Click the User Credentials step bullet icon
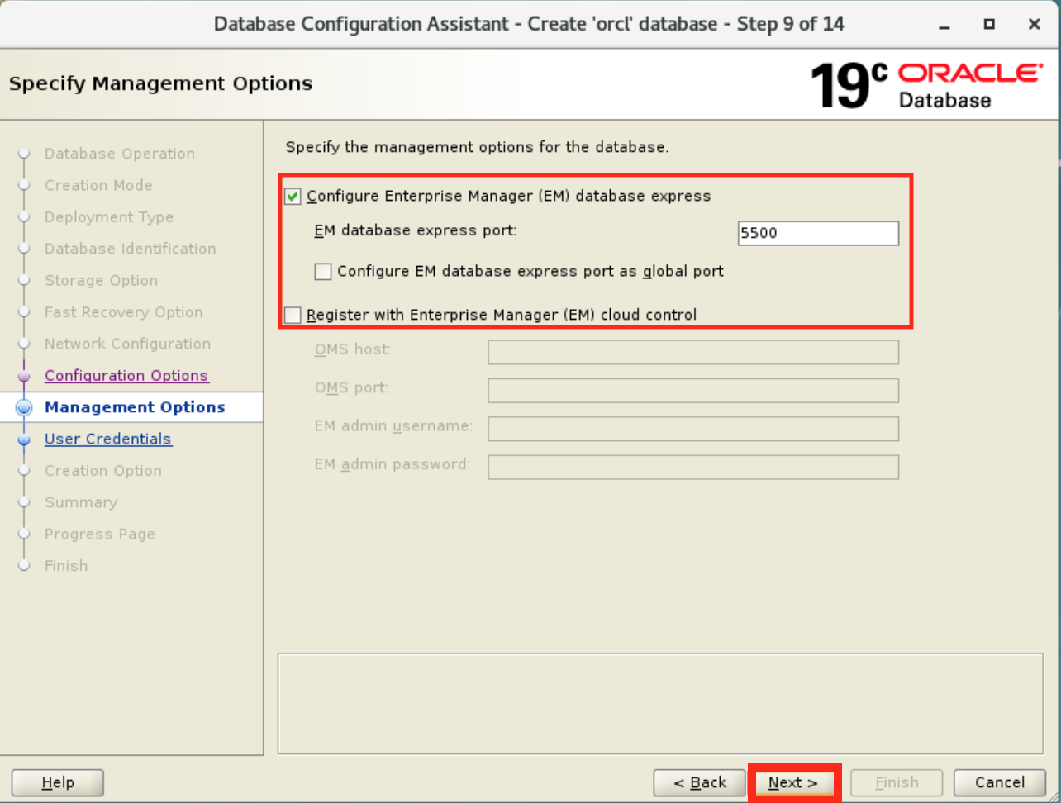The width and height of the screenshot is (1061, 803). click(x=25, y=440)
